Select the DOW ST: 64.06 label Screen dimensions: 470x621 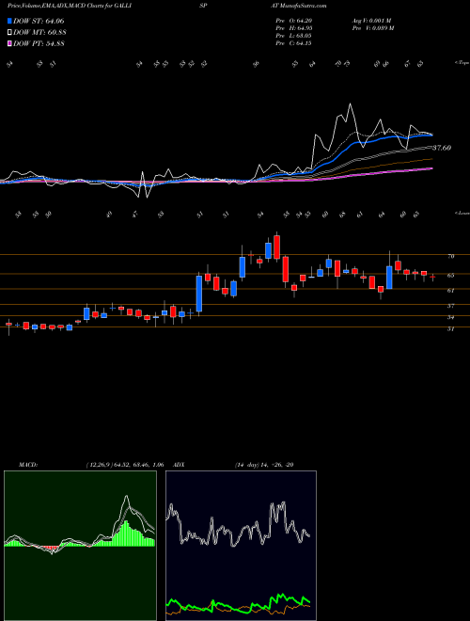39,21
